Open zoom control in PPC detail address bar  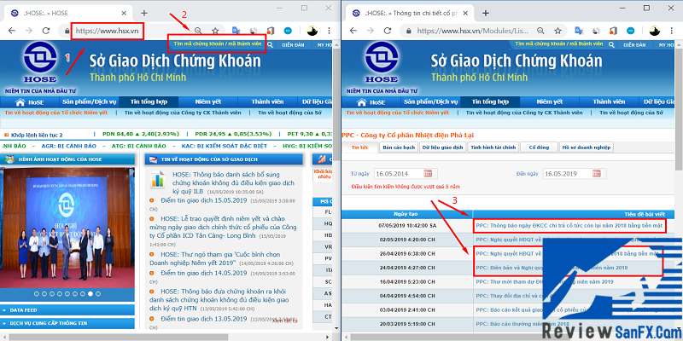[540, 31]
